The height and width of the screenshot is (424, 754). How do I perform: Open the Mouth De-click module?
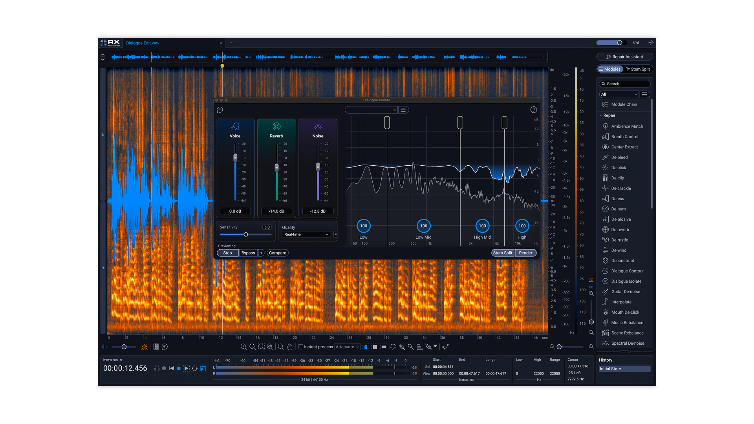pyautogui.click(x=625, y=313)
